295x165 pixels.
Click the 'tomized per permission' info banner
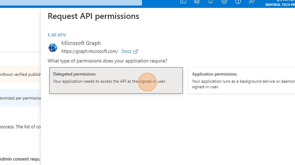click(x=20, y=98)
